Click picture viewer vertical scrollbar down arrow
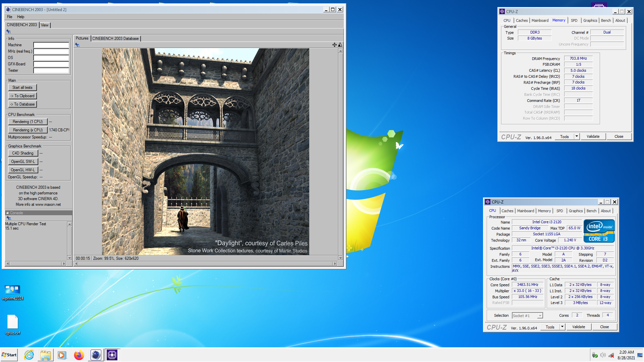The width and height of the screenshot is (644, 362). (340, 258)
